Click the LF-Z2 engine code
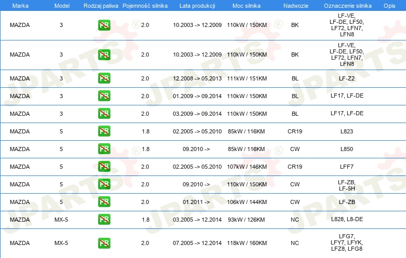 (347, 78)
